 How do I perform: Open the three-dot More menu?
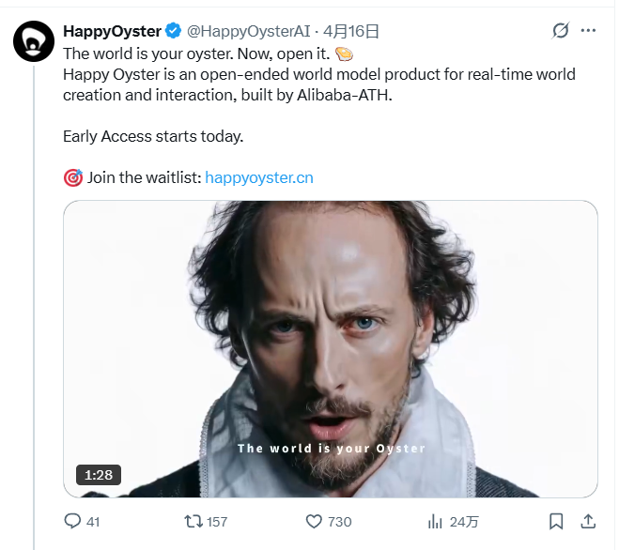[589, 31]
